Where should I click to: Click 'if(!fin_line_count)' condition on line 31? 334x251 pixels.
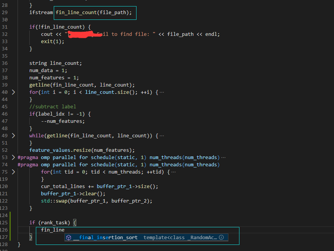click(x=57, y=27)
